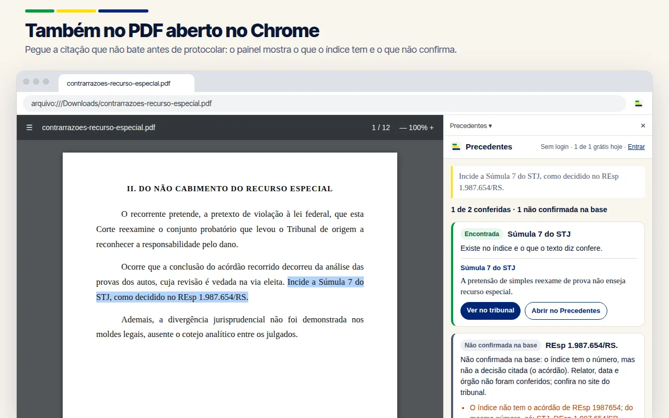Select the contrarrazoes-recurso-especial.pdf browser tab
The image size is (669, 418).
[126, 83]
